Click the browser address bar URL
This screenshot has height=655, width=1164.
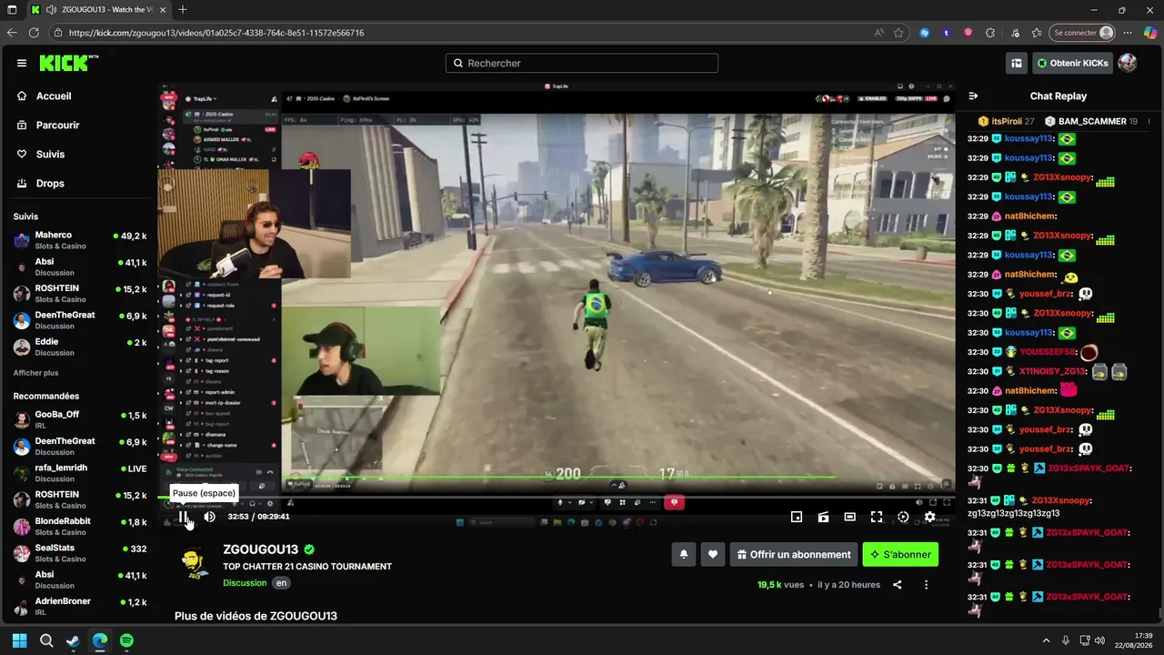216,33
